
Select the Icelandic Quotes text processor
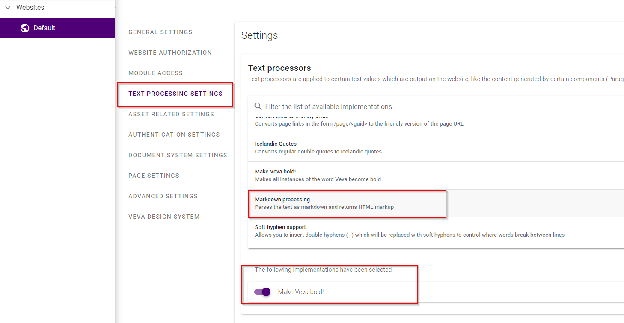(436, 148)
